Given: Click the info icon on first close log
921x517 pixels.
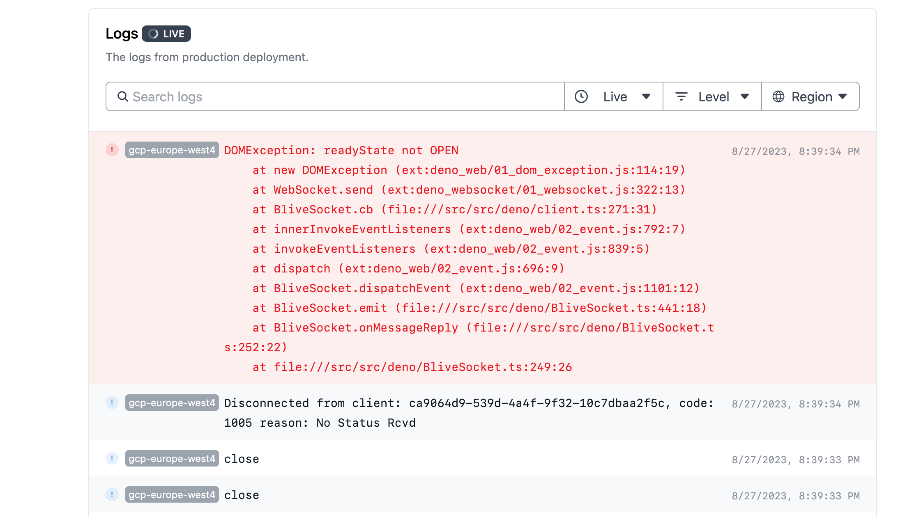Looking at the screenshot, I should click(x=112, y=458).
